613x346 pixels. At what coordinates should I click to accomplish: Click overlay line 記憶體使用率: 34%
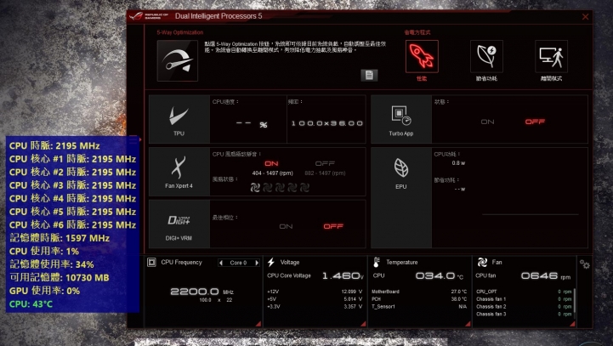click(52, 264)
